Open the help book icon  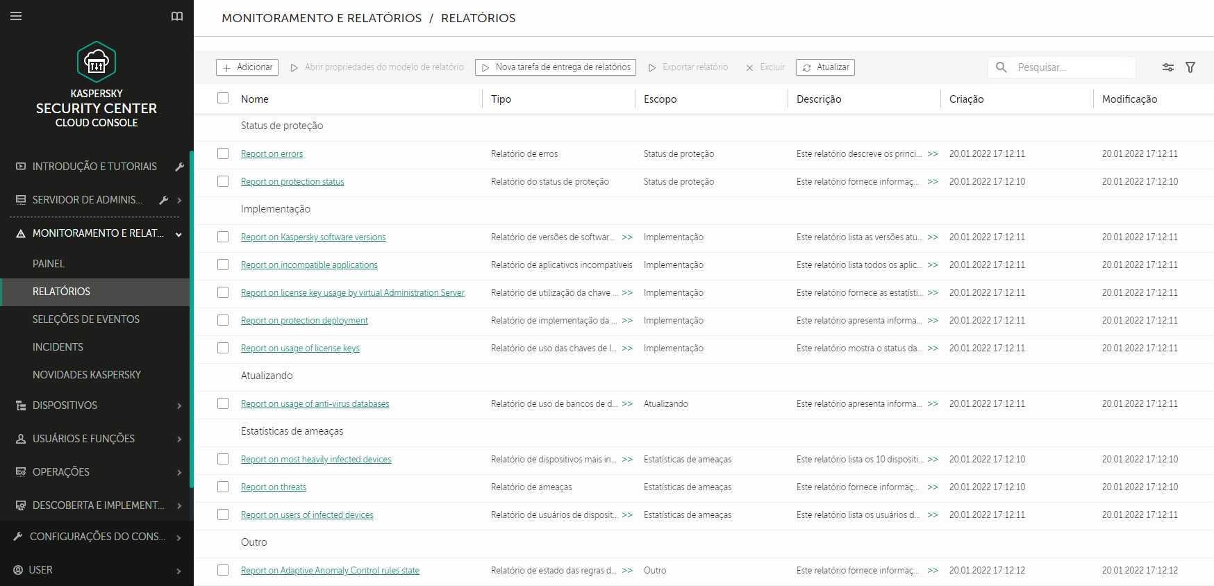tap(177, 16)
